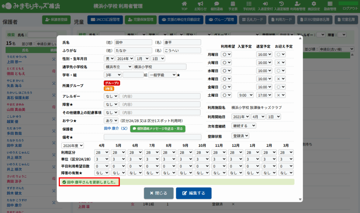Expand the 2026年度 fiscal year dropdown
This screenshot has height=213, width=360.
(73, 145)
